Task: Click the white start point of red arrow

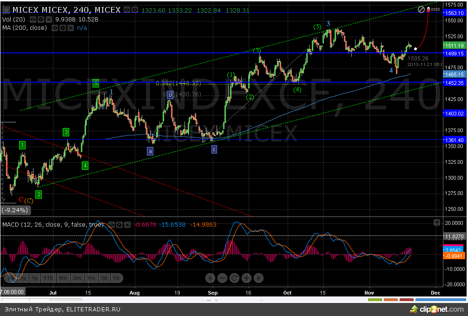Action: pyautogui.click(x=415, y=49)
